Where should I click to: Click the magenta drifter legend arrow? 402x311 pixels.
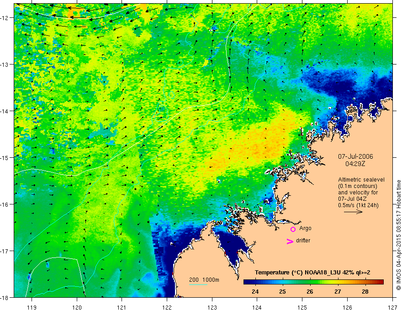click(290, 241)
